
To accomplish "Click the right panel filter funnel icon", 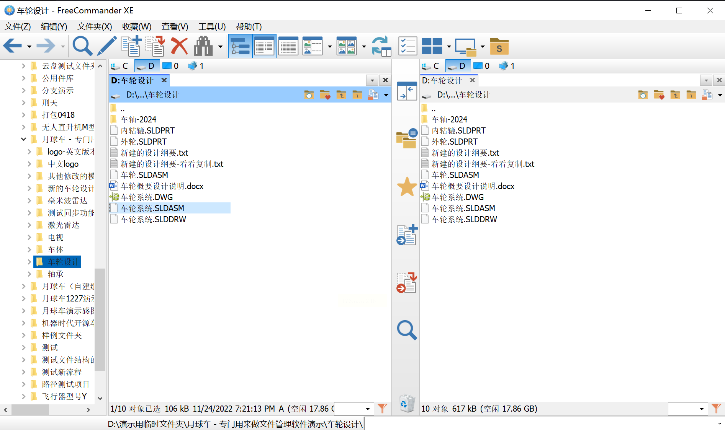I will point(716,409).
